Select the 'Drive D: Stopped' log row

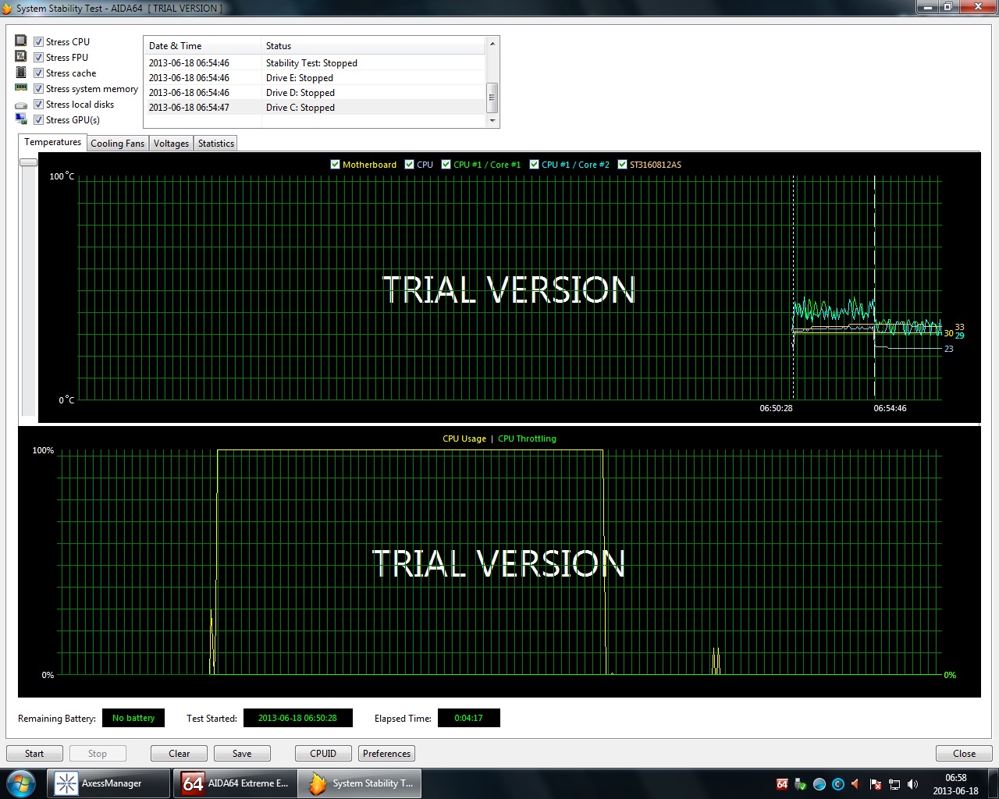(315, 93)
